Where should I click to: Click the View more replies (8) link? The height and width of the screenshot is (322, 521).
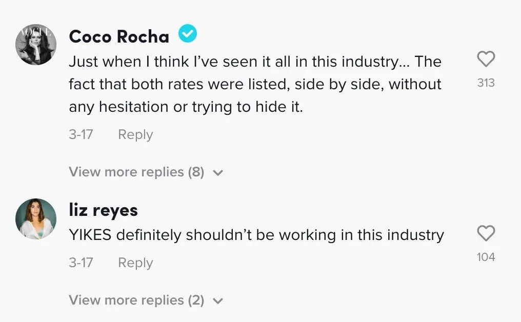(x=136, y=172)
